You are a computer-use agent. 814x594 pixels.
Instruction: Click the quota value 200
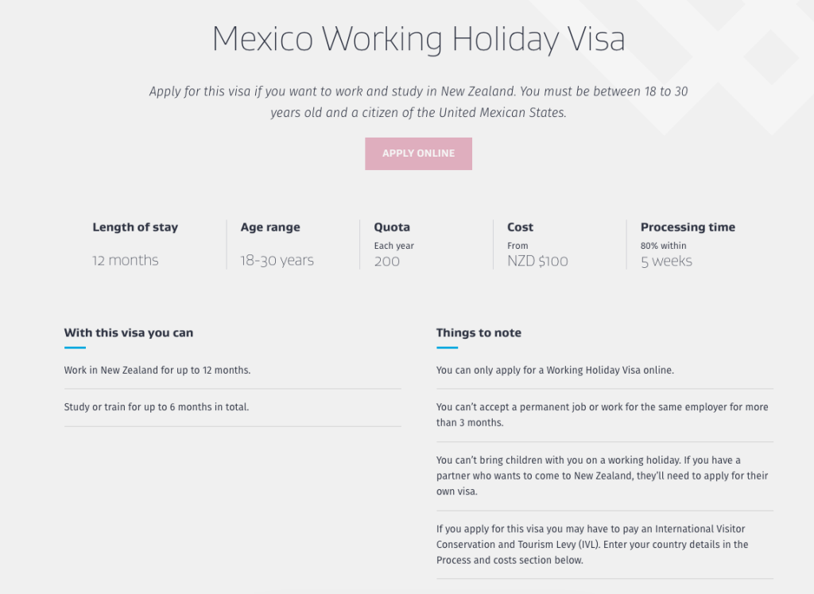(387, 261)
